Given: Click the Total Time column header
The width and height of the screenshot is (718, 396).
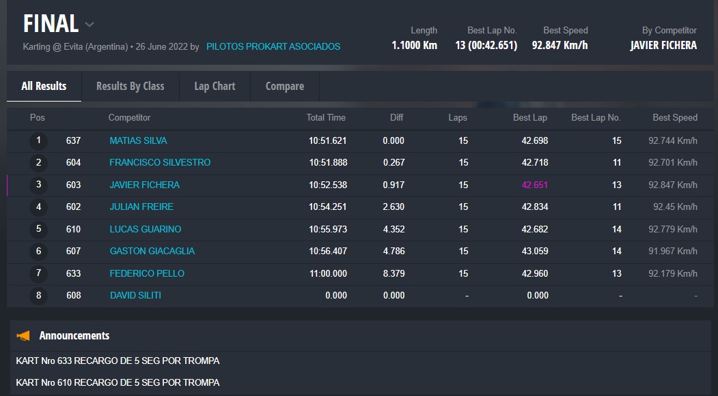Looking at the screenshot, I should (x=326, y=117).
